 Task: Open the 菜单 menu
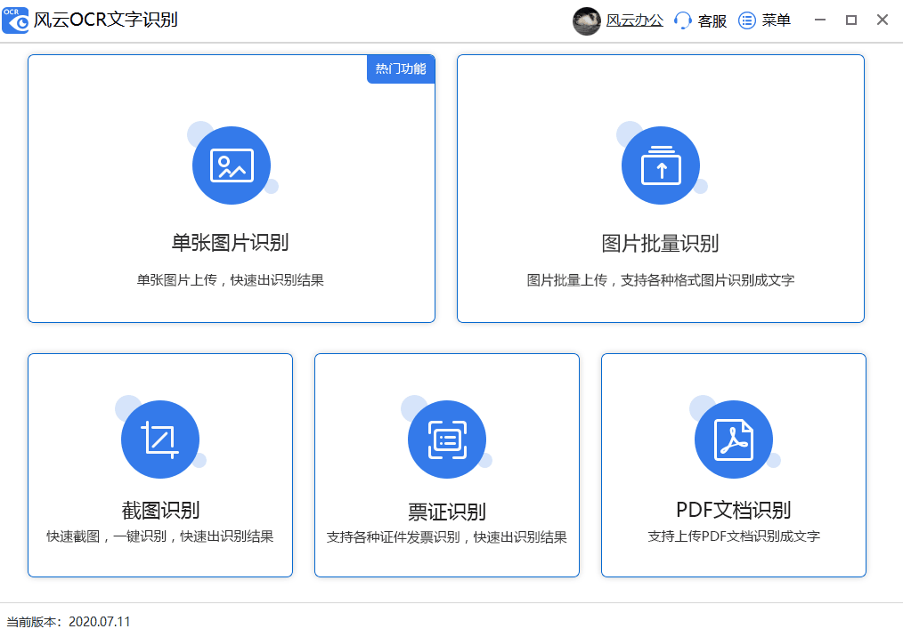point(776,20)
